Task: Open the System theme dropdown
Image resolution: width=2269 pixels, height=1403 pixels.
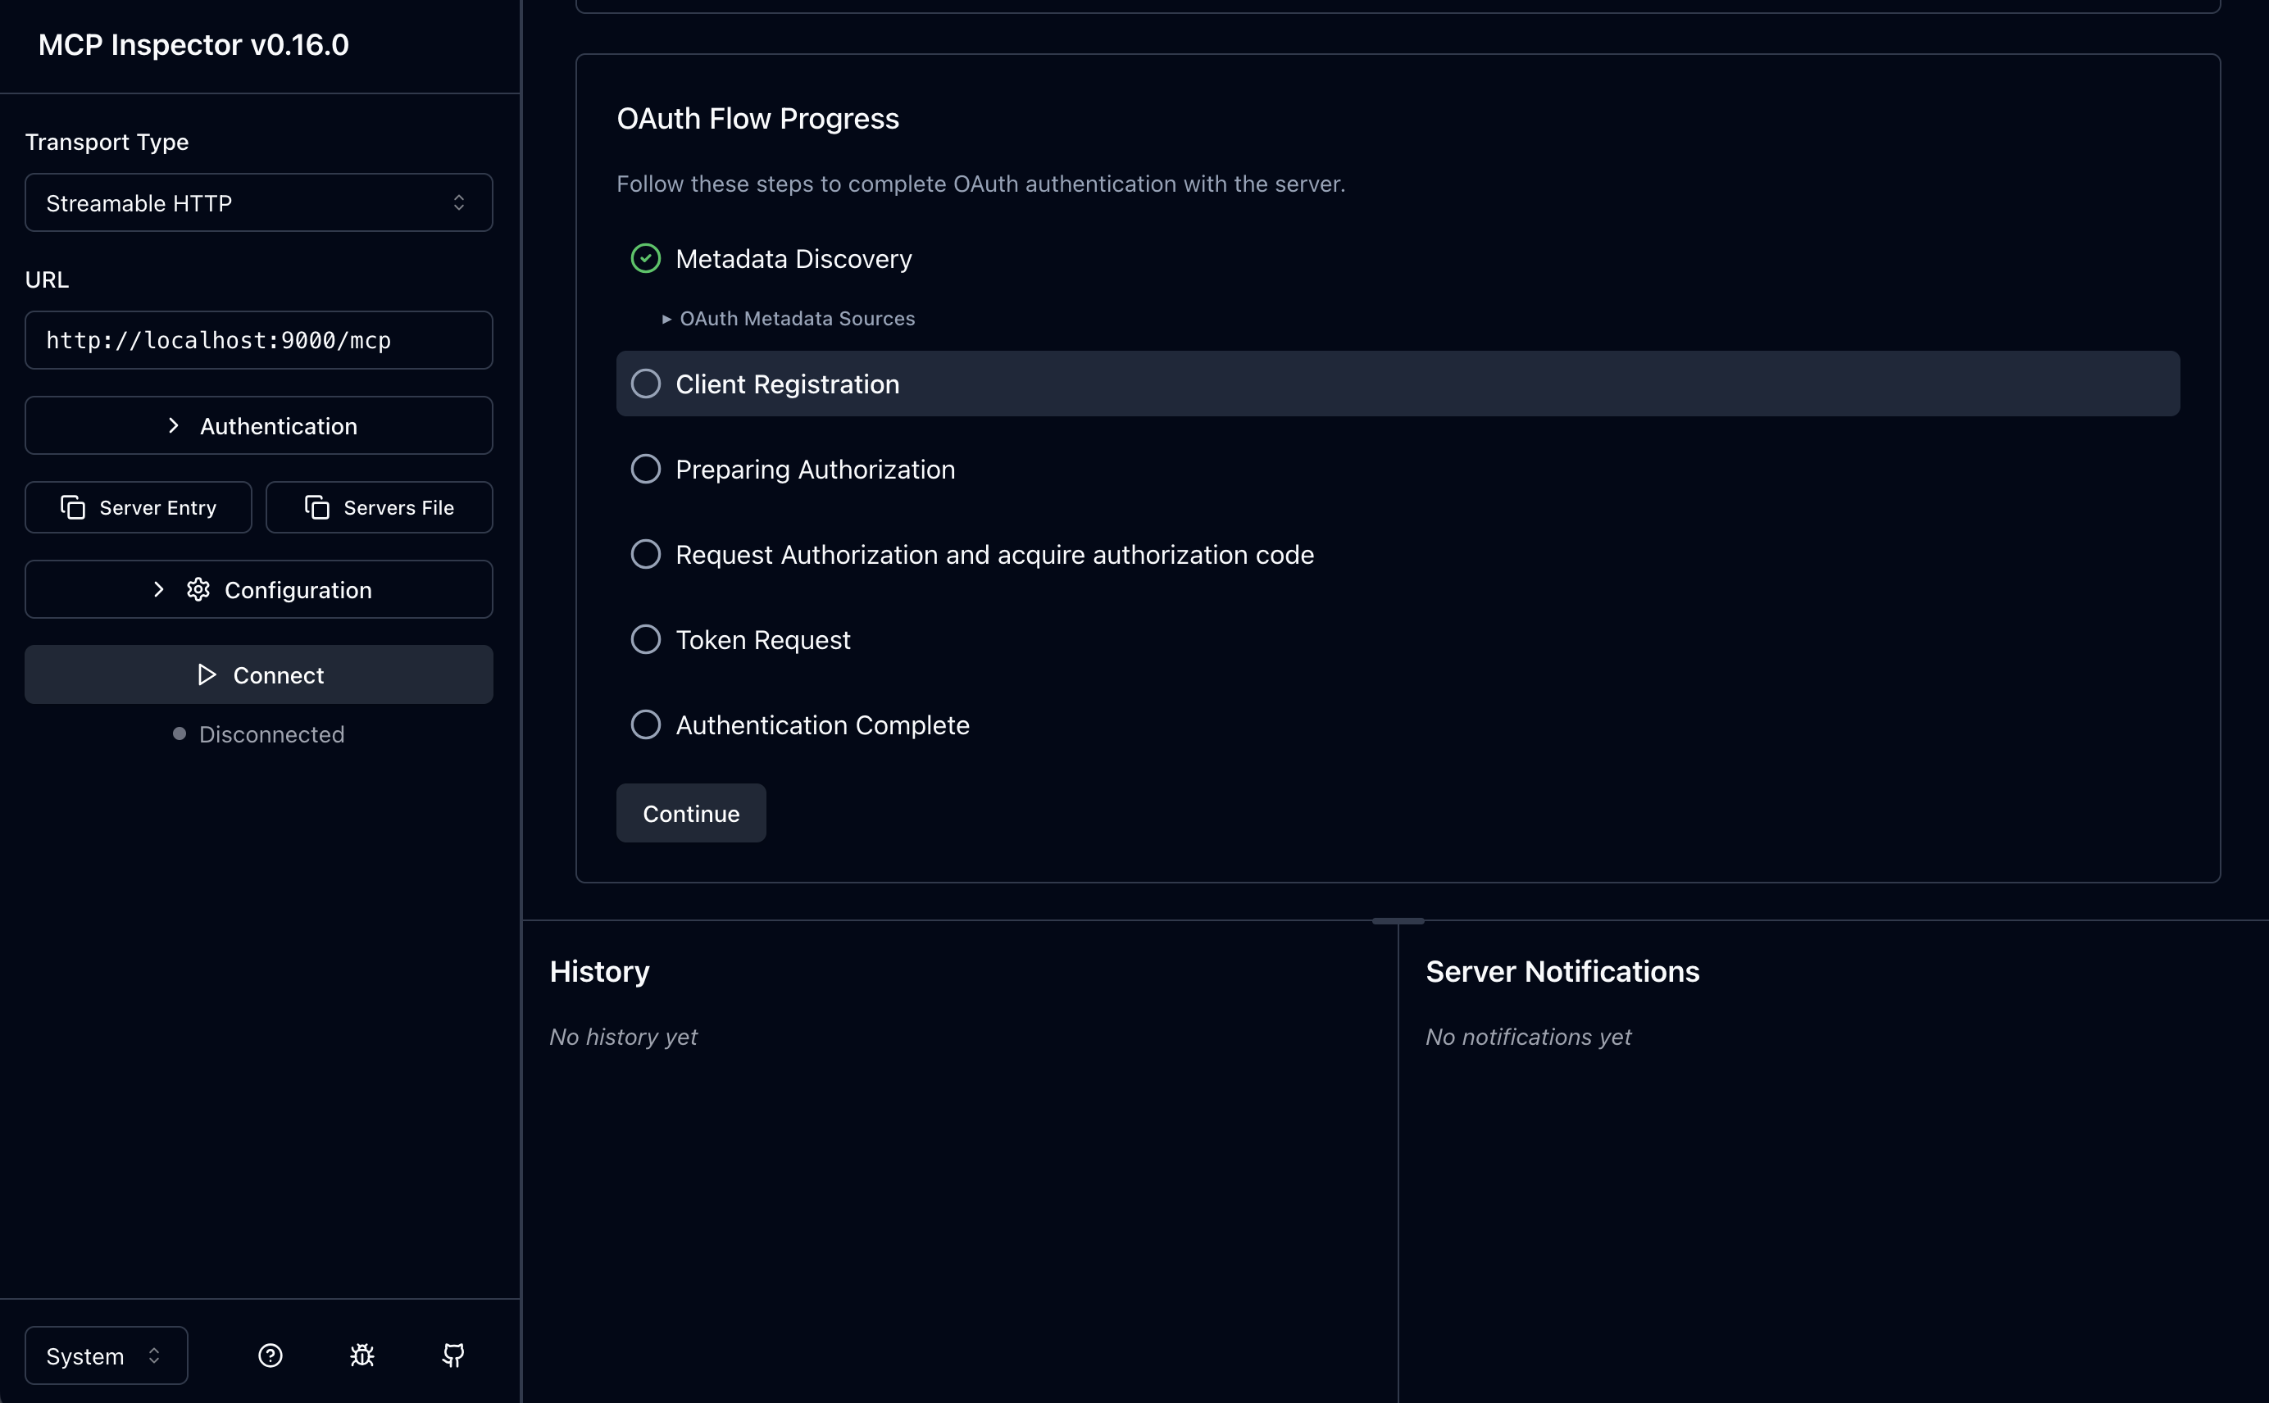Action: point(107,1355)
